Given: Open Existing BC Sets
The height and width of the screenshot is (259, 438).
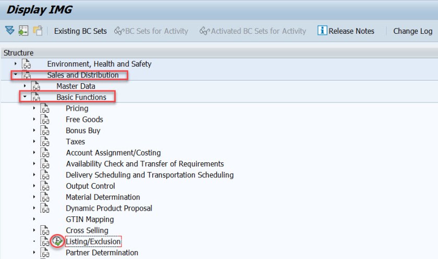Looking at the screenshot, I should [x=80, y=31].
